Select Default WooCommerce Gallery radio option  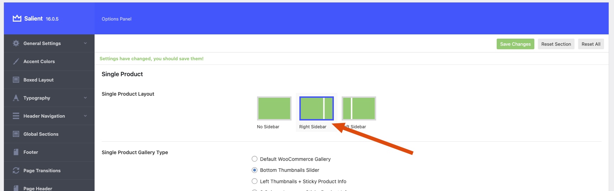pyautogui.click(x=255, y=159)
